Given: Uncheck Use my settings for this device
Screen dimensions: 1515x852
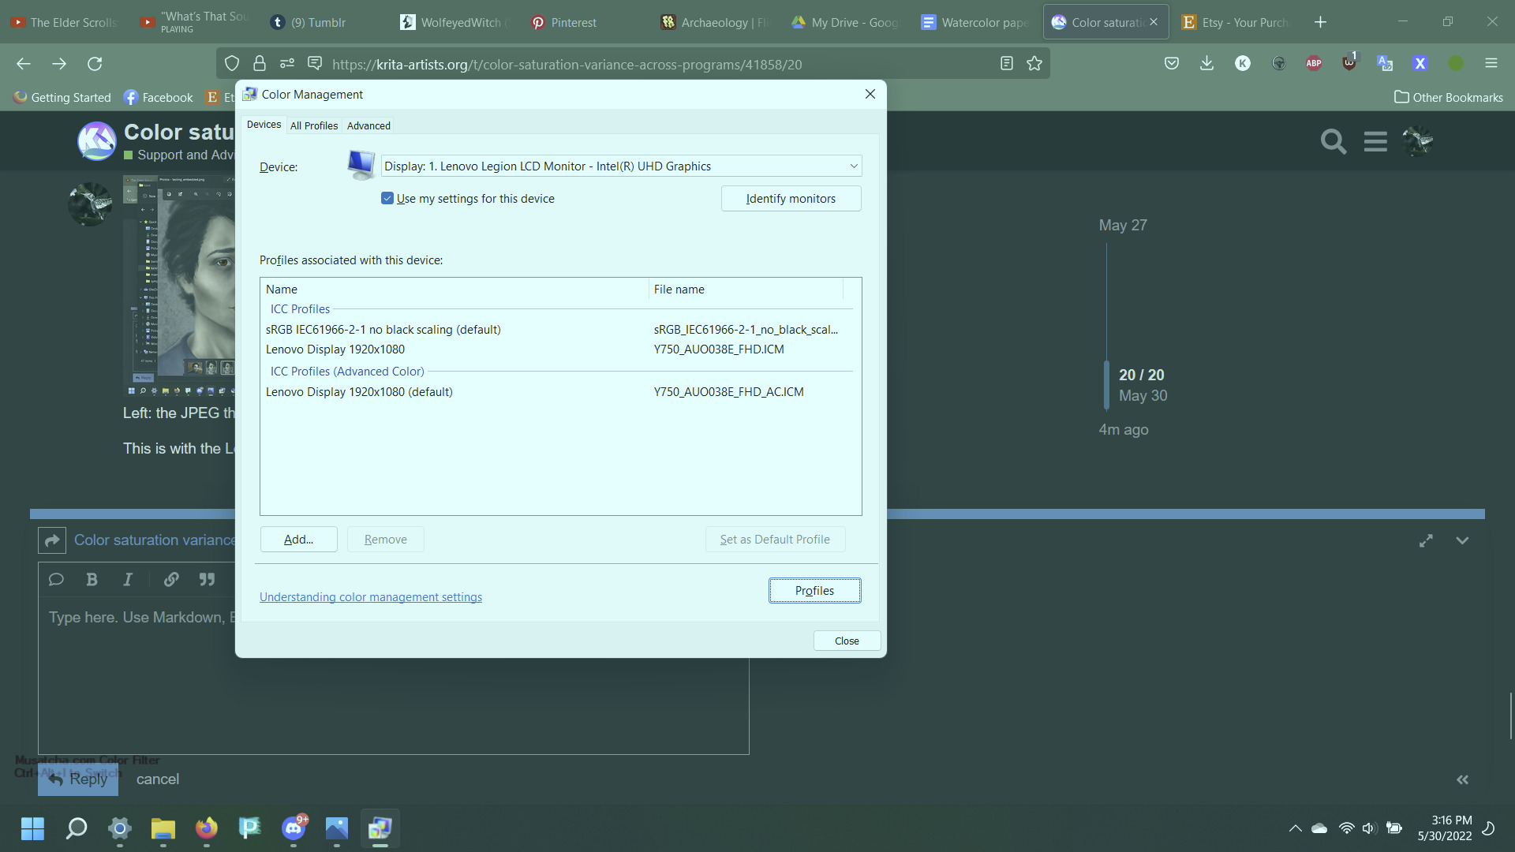Looking at the screenshot, I should [x=387, y=199].
